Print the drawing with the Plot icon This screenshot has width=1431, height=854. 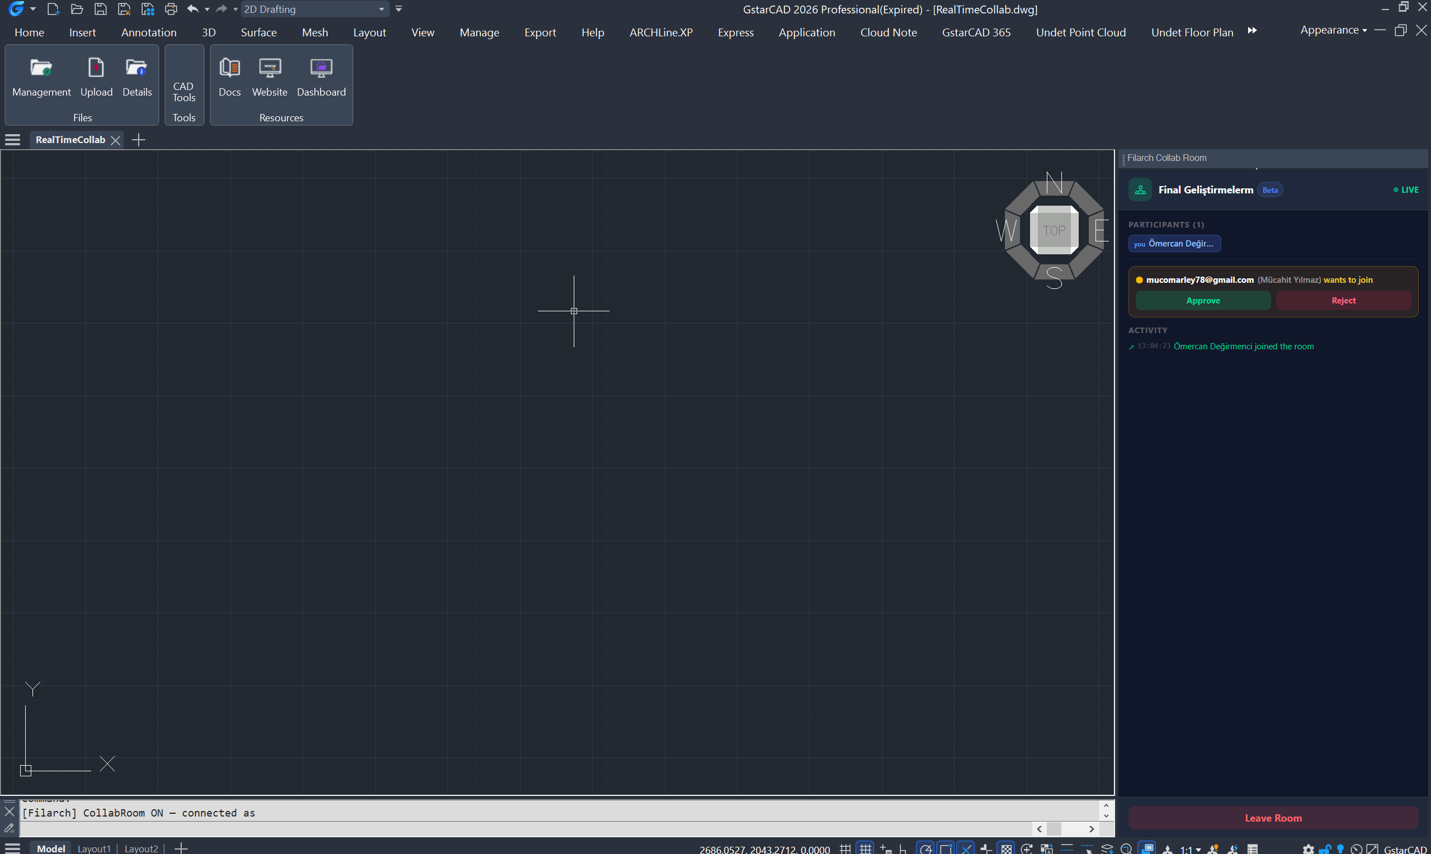[171, 8]
